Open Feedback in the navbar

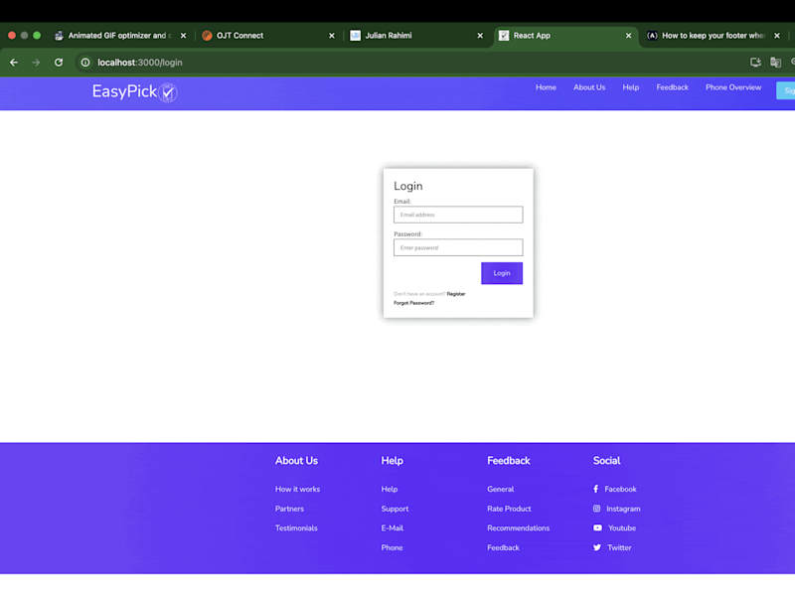point(673,87)
